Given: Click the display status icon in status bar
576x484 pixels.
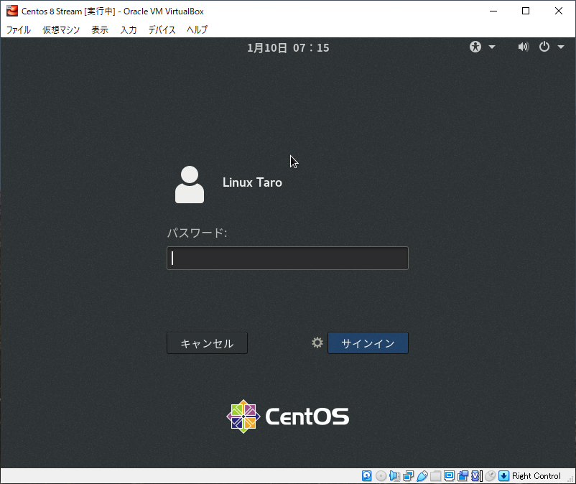Looking at the screenshot, I should [x=450, y=476].
